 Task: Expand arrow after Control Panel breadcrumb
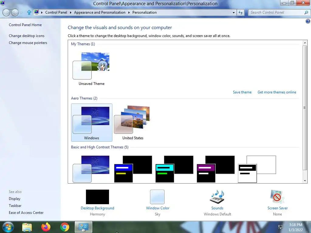[x=70, y=12]
